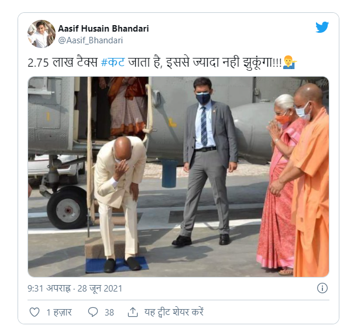
Task: Click the bowing man in cream suit
Action: pyautogui.click(x=120, y=203)
